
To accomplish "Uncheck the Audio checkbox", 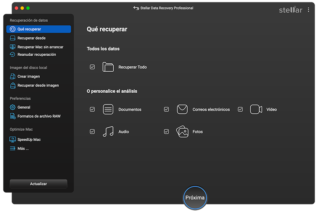I will click(92, 132).
